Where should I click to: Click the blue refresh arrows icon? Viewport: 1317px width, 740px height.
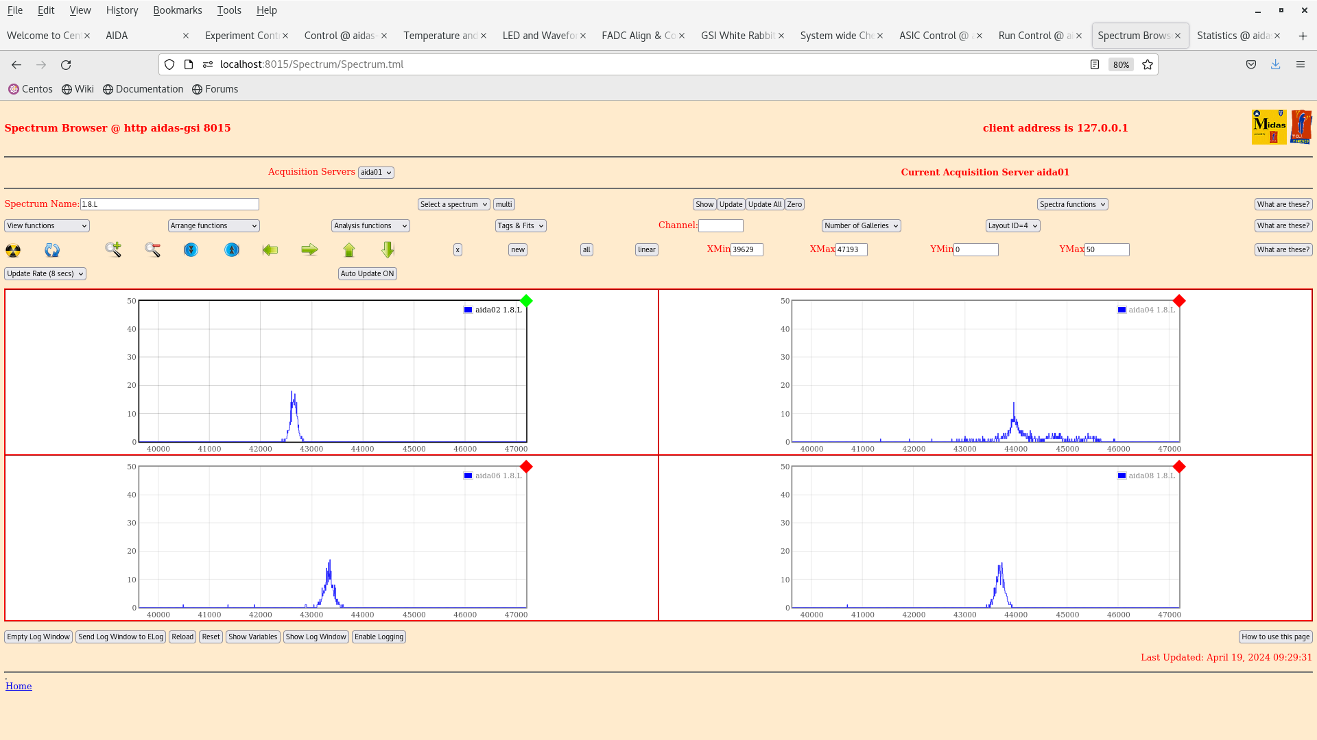(52, 250)
